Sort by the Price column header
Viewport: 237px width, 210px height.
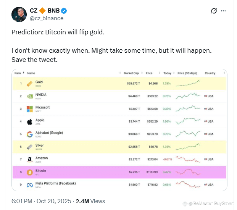pos(149,73)
